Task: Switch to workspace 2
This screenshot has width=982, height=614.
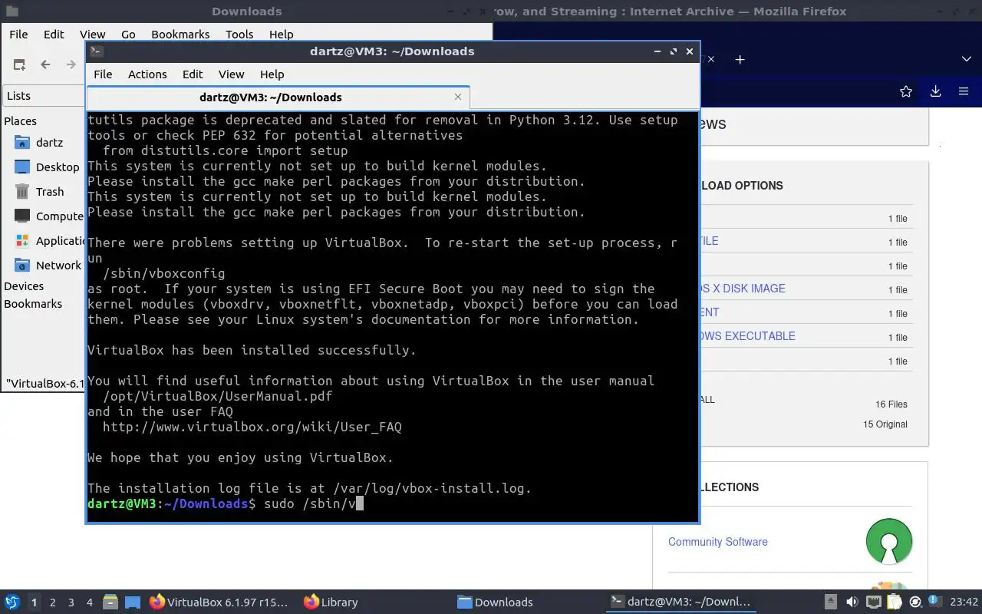Action: point(52,602)
